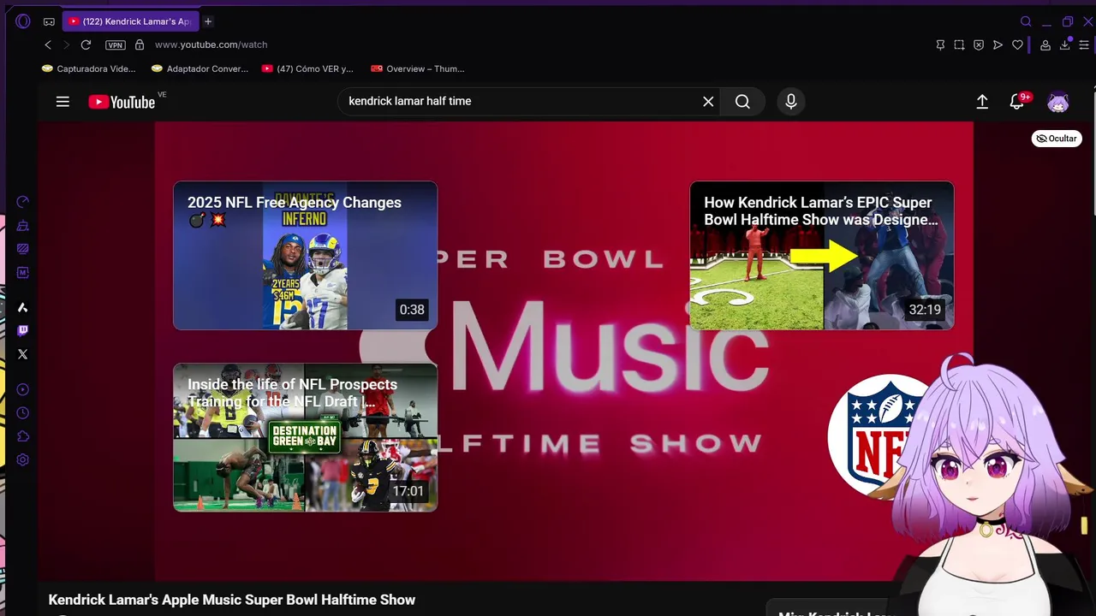This screenshot has height=616, width=1096.
Task: Open Inside the life of NFL Prospects video
Action: [x=306, y=437]
